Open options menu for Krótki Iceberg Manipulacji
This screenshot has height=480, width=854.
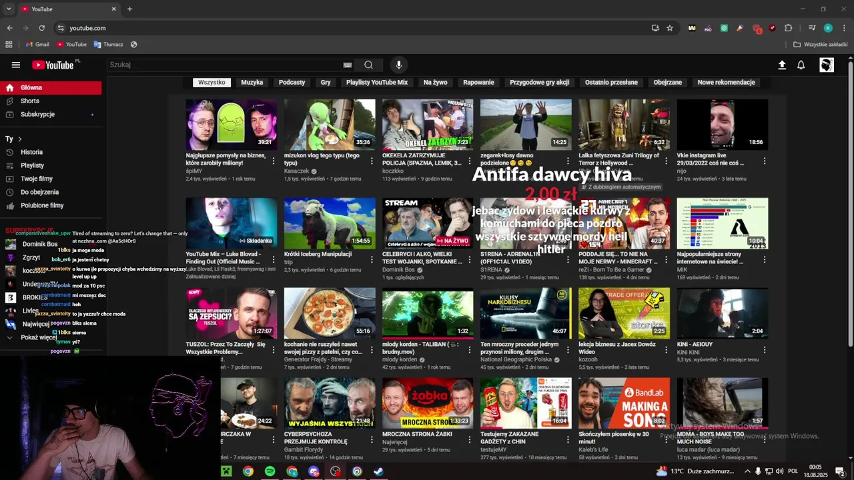pos(371,259)
